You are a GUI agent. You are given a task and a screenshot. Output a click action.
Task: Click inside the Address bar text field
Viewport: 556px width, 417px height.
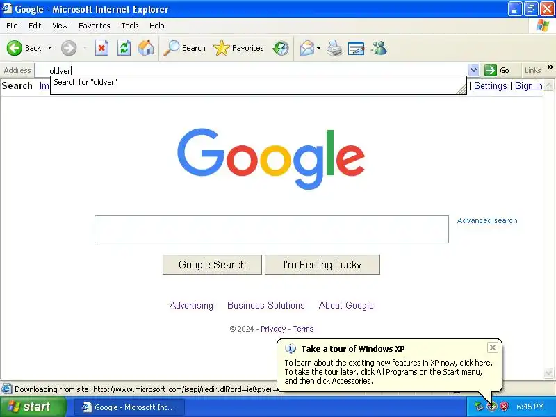click(252, 70)
